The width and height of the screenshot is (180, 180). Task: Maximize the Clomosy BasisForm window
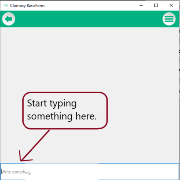156,6
